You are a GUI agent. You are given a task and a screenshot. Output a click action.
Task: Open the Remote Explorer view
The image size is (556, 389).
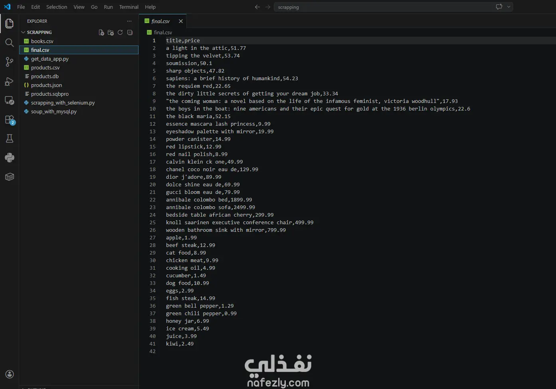point(9,101)
